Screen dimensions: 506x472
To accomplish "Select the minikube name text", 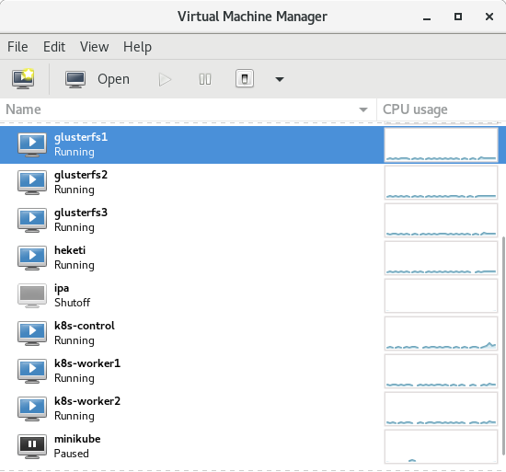I will tap(77, 439).
